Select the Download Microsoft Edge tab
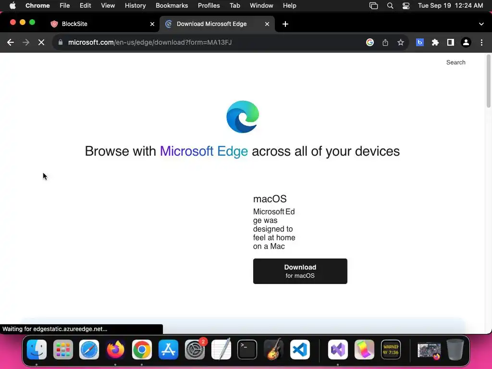Screen dimensions: 492x369 [x=217, y=24]
